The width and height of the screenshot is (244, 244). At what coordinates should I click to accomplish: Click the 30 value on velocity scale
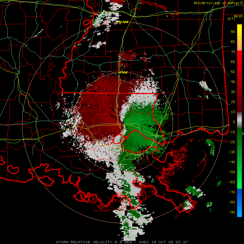233,92
